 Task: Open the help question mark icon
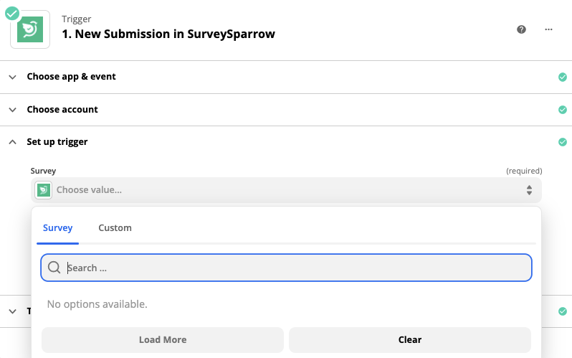click(521, 29)
